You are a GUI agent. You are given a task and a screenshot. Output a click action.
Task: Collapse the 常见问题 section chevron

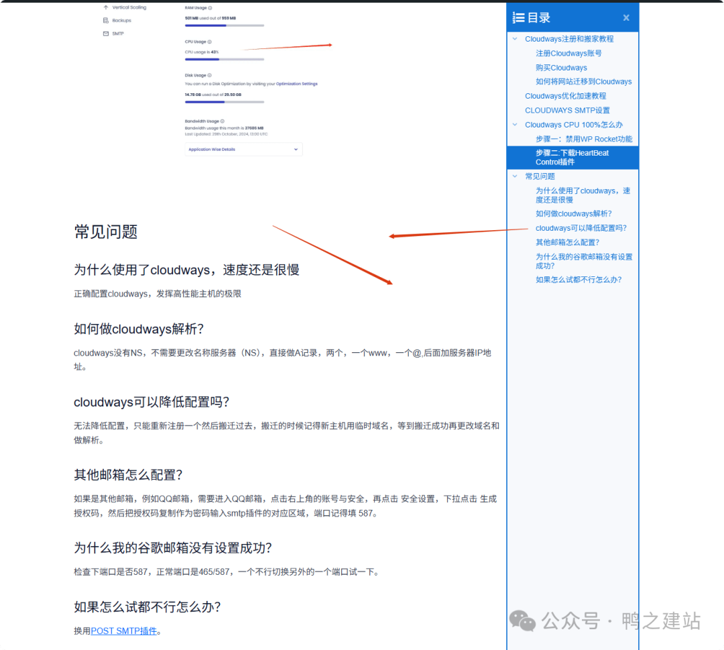515,176
